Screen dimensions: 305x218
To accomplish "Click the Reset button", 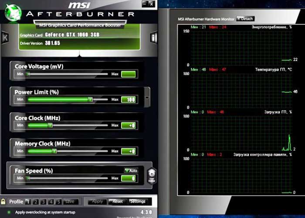I will (117, 201).
